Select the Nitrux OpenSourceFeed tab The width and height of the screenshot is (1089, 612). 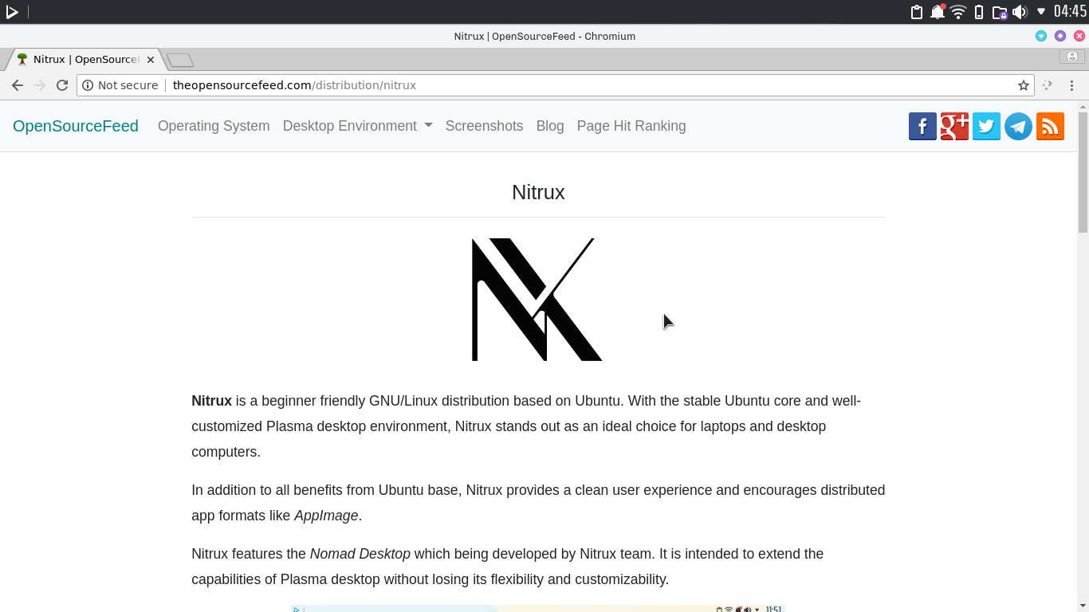[80, 59]
